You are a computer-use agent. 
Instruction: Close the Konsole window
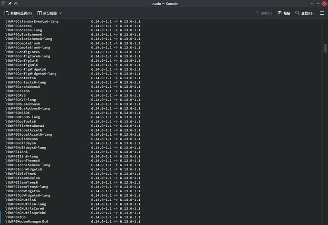[x=324, y=4]
